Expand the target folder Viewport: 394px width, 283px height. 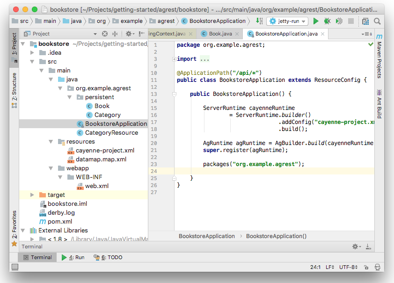pos(32,195)
